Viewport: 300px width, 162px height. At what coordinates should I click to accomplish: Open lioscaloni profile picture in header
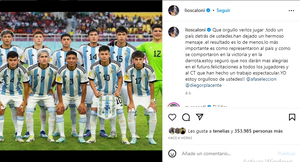(x=174, y=11)
